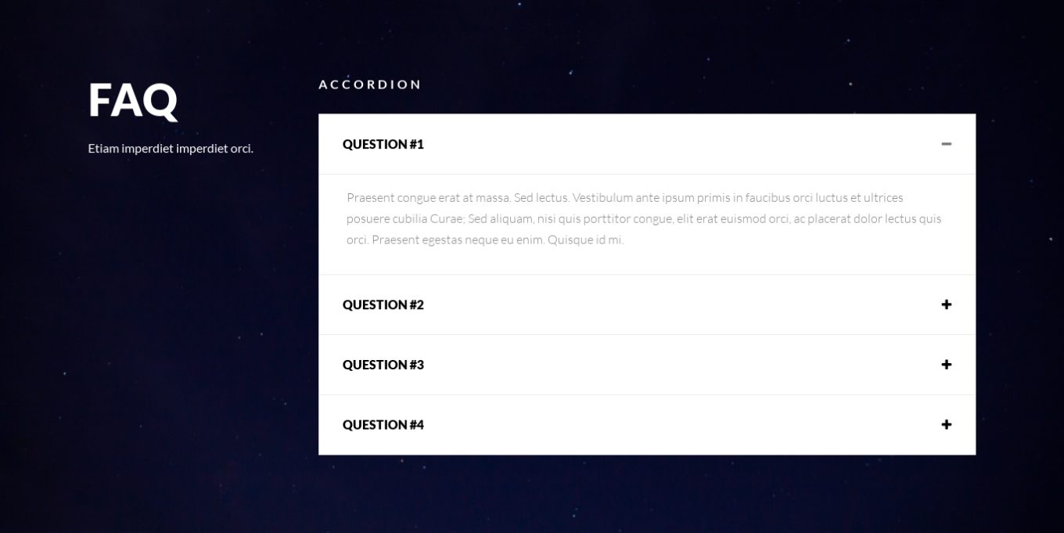Select the ACCORDION section label
Image resolution: width=1064 pixels, height=533 pixels.
[369, 85]
